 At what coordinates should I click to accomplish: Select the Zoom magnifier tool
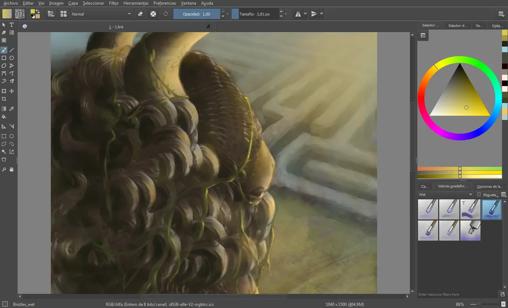pos(4,169)
